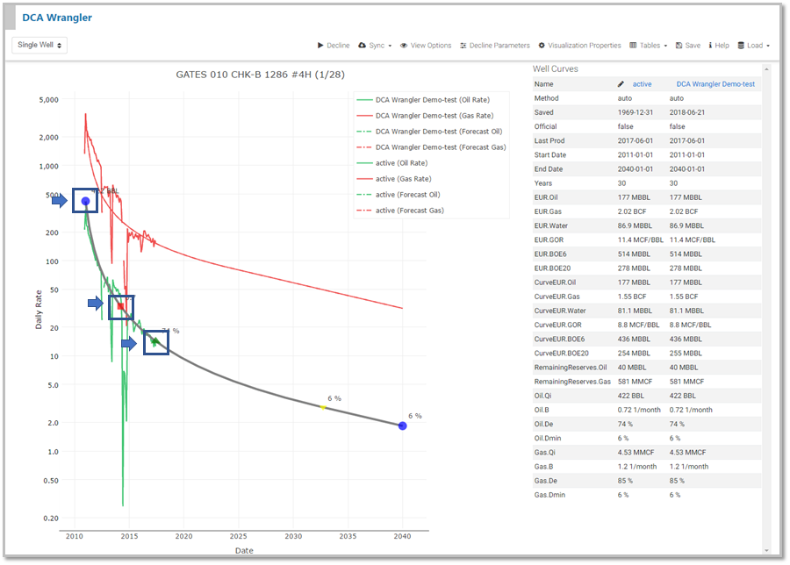The image size is (790, 565).
Task: Click the Method row label
Action: [546, 98]
